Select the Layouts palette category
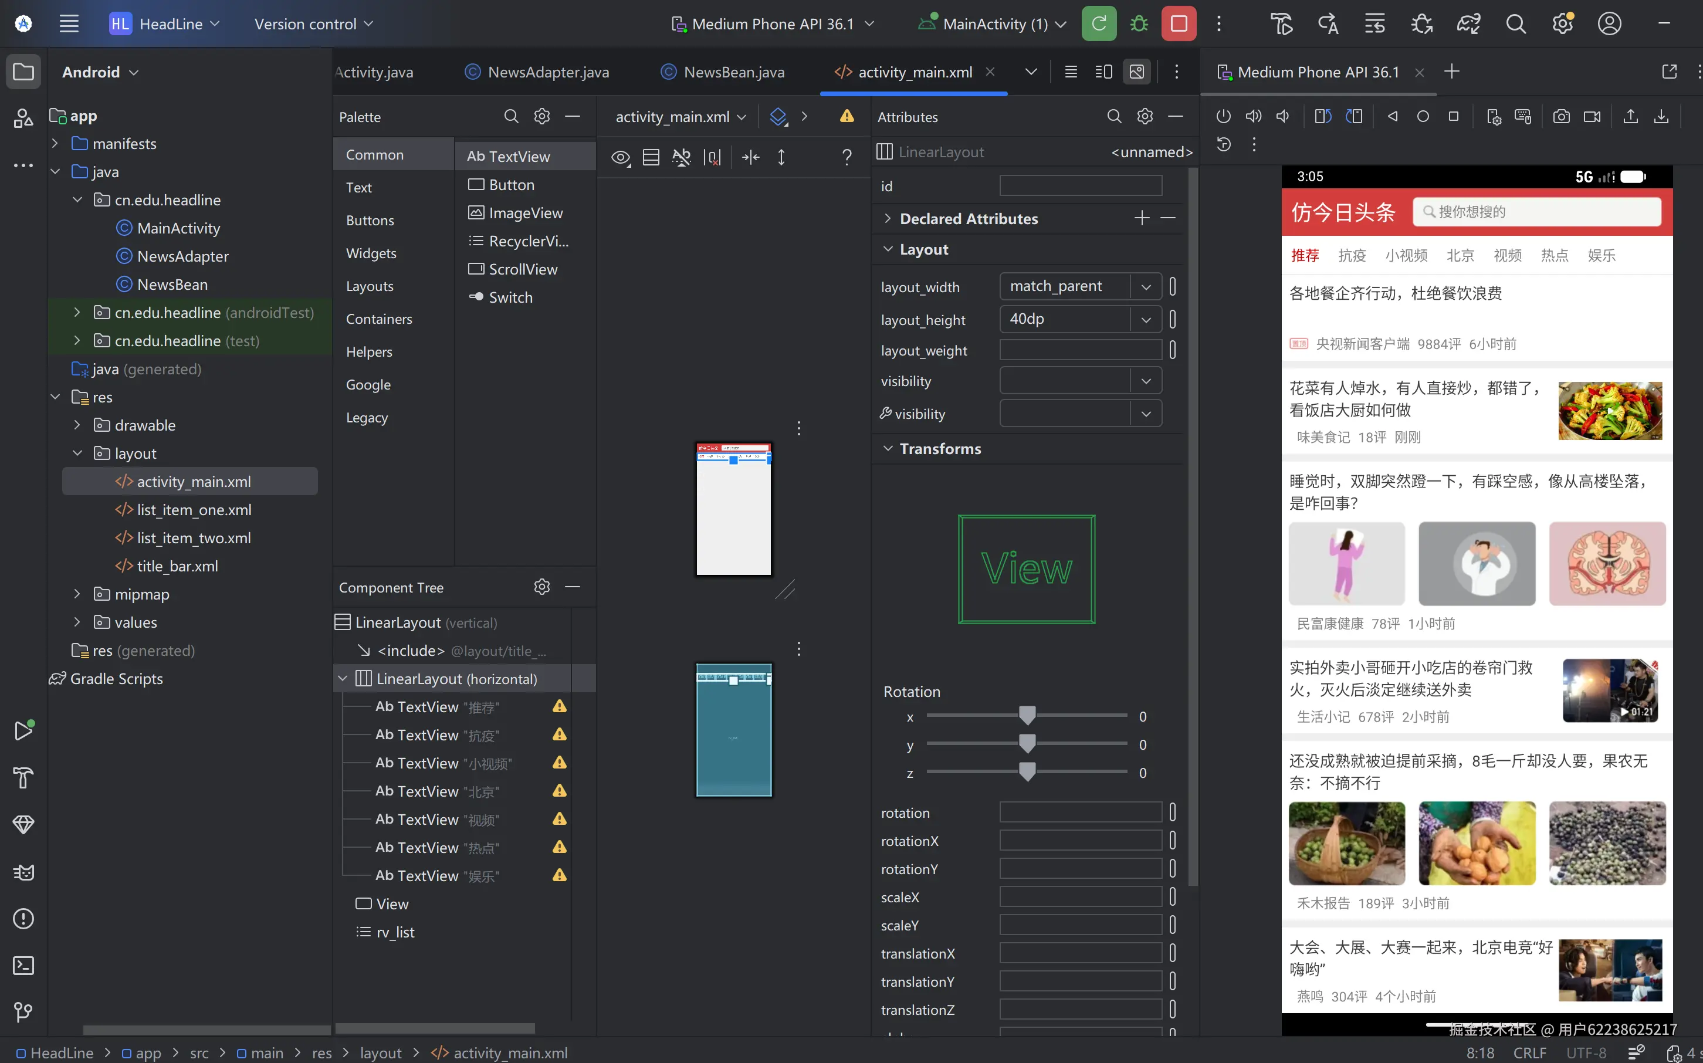Screen dimensions: 1703x1063 [x=369, y=286]
